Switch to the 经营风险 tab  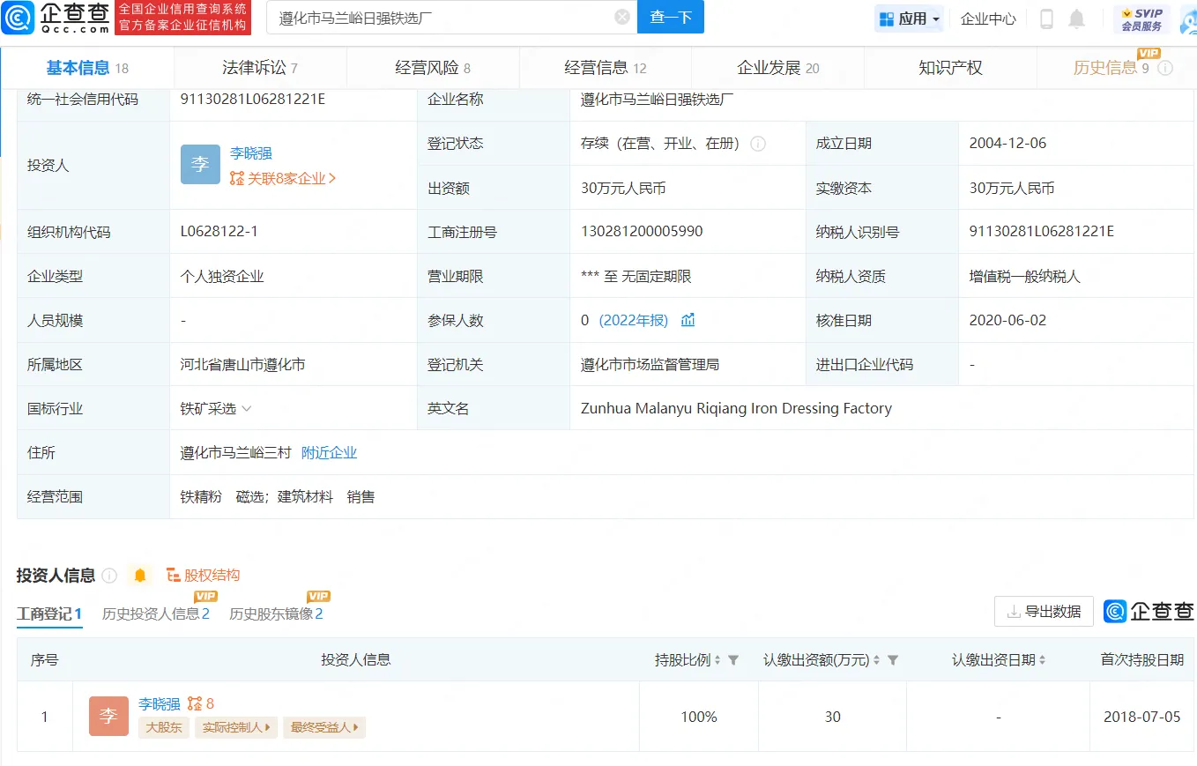coord(433,68)
